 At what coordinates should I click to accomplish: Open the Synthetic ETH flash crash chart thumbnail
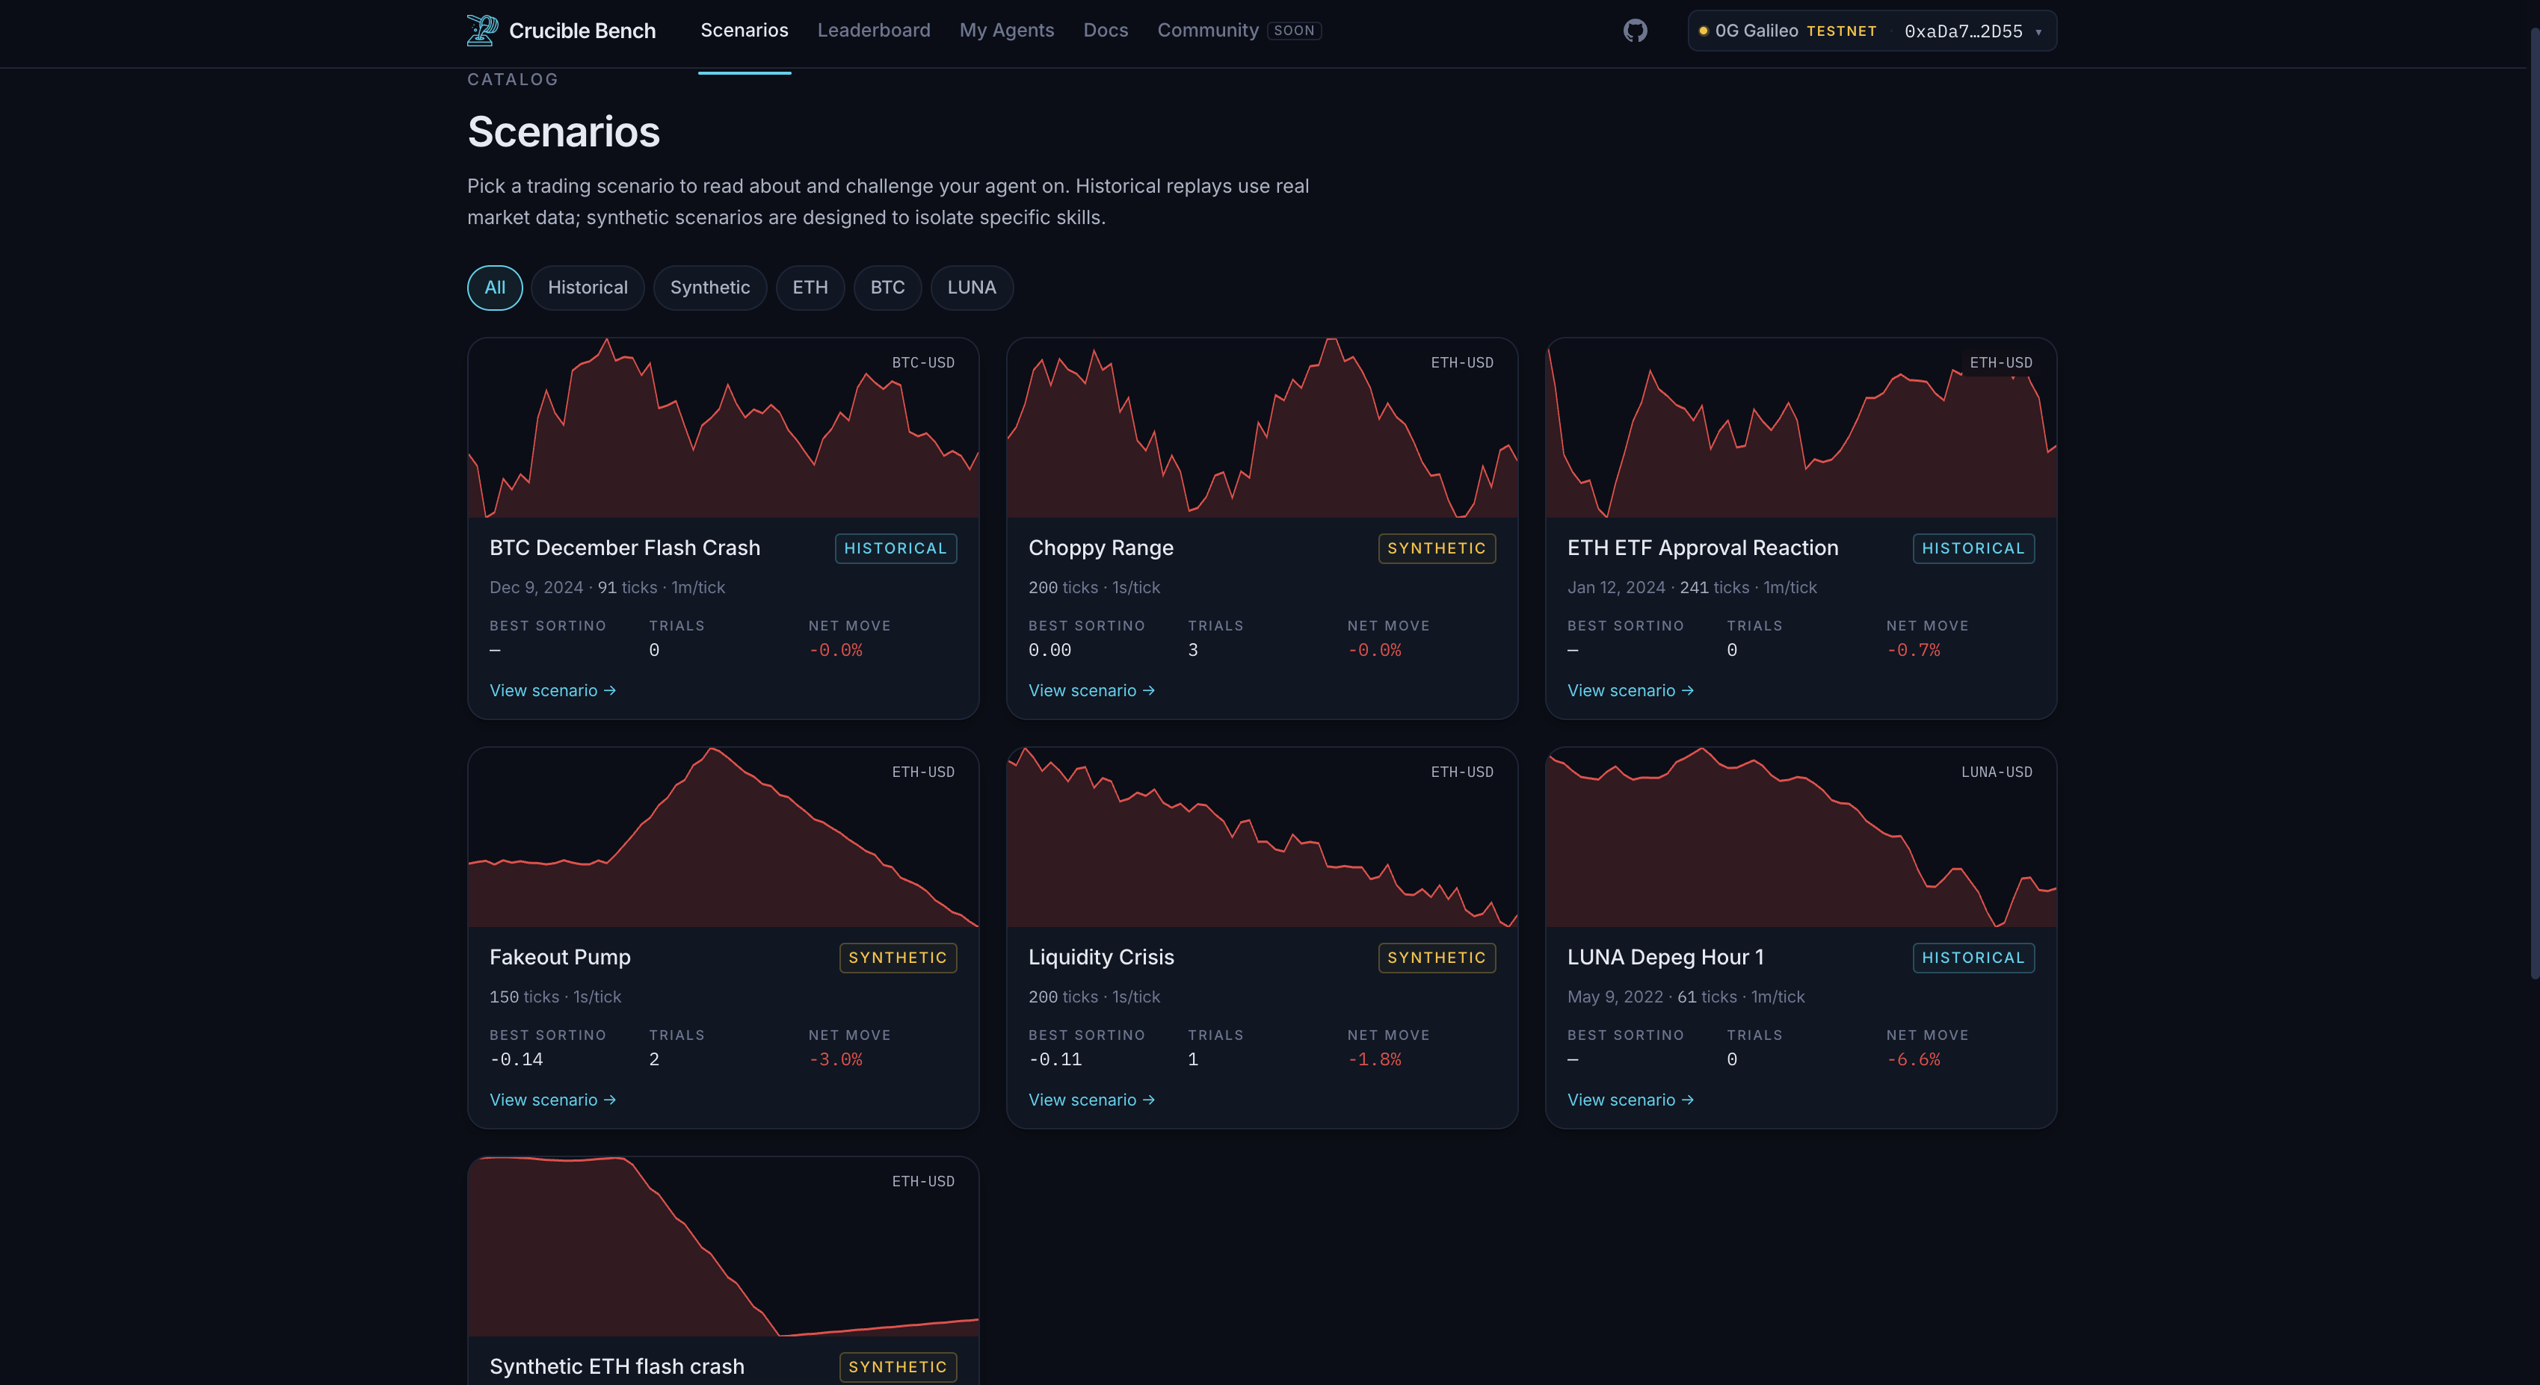click(x=724, y=1247)
